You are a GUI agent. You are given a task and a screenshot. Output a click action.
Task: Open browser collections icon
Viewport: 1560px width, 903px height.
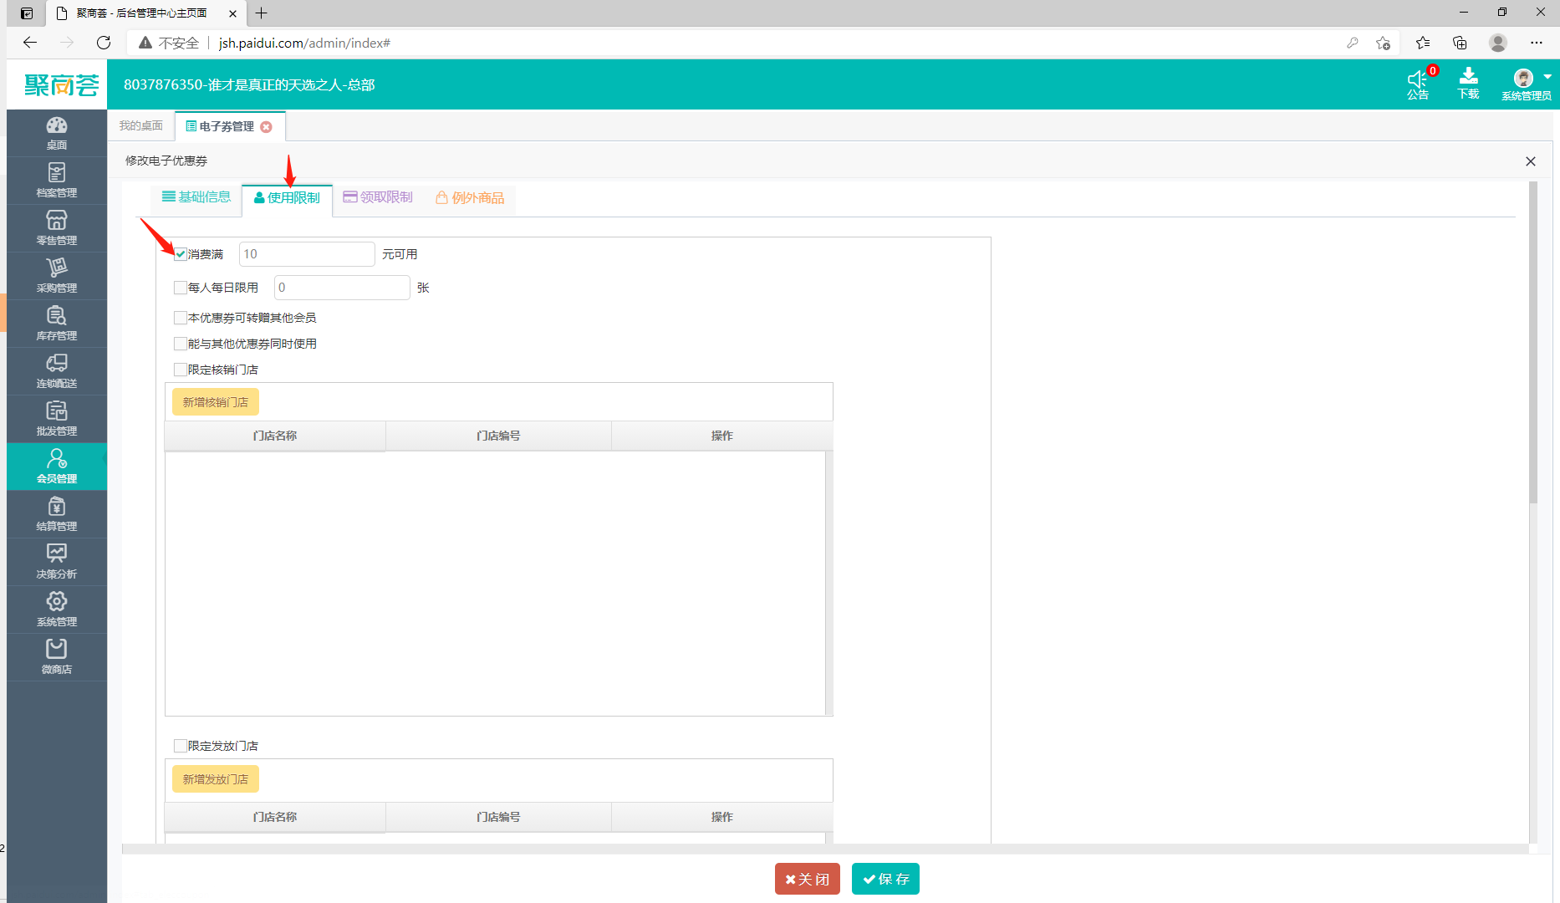(1460, 43)
